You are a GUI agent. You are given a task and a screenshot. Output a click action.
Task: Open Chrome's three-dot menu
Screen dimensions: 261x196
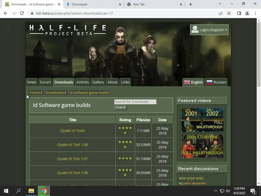coord(255,13)
